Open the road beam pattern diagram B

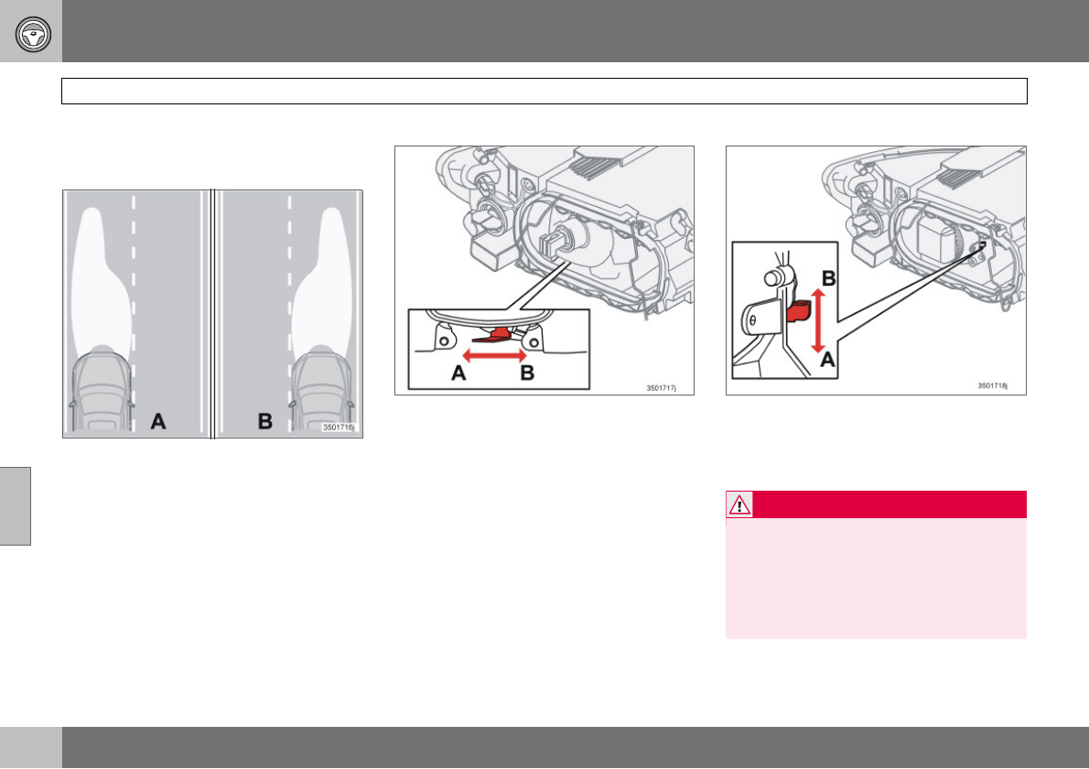click(289, 314)
